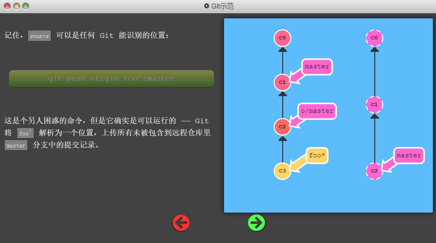Viewport: 436px width, 243px height.
Task: Close the Git示范 window with red button
Action: click(x=7, y=6)
